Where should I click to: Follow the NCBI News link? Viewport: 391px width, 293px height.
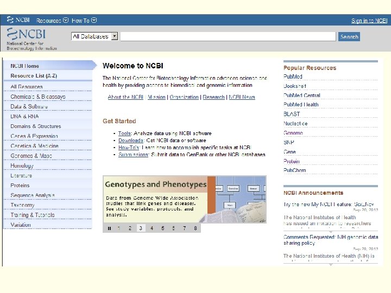pyautogui.click(x=242, y=97)
